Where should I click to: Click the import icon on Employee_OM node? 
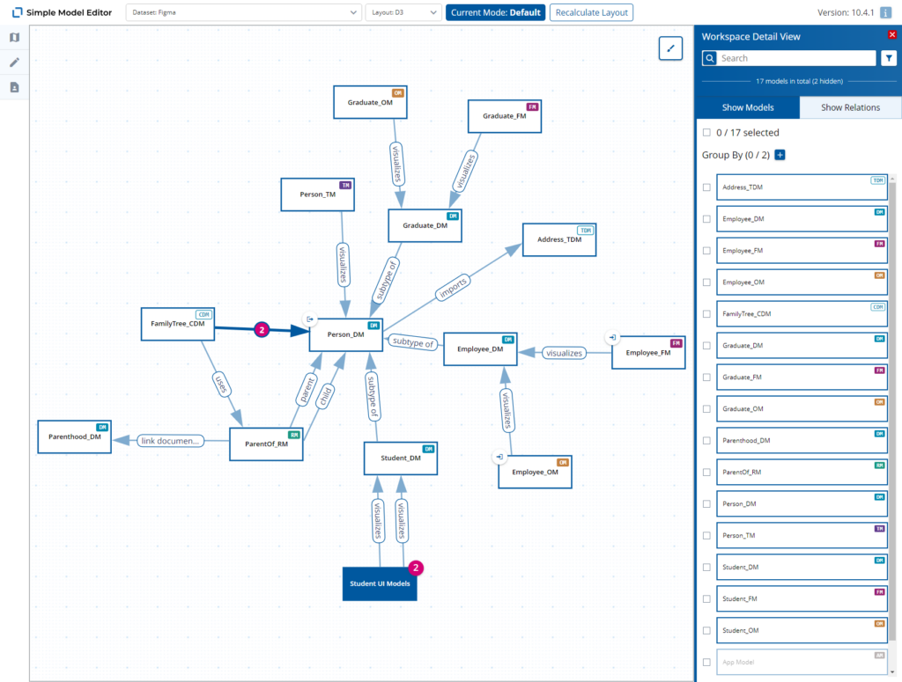coord(499,457)
